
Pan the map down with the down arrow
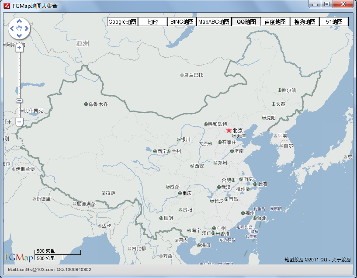19,36
